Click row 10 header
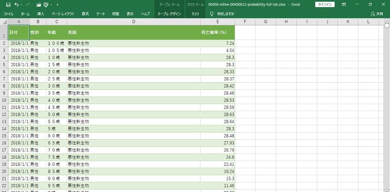Image resolution: width=390 pixels, height=192 pixels. click(x=4, y=100)
